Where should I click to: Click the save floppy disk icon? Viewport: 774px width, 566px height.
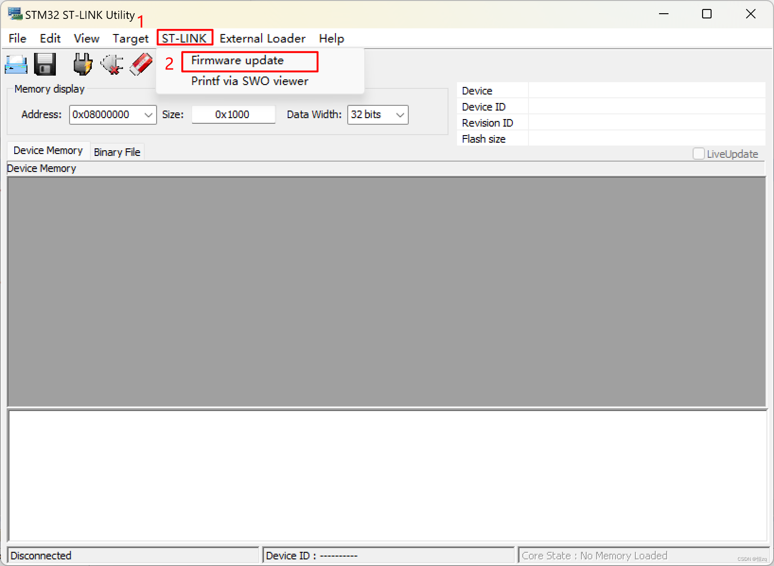[44, 64]
